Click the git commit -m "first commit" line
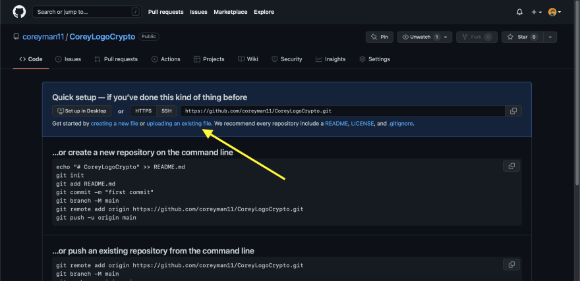The width and height of the screenshot is (580, 281). [x=105, y=192]
